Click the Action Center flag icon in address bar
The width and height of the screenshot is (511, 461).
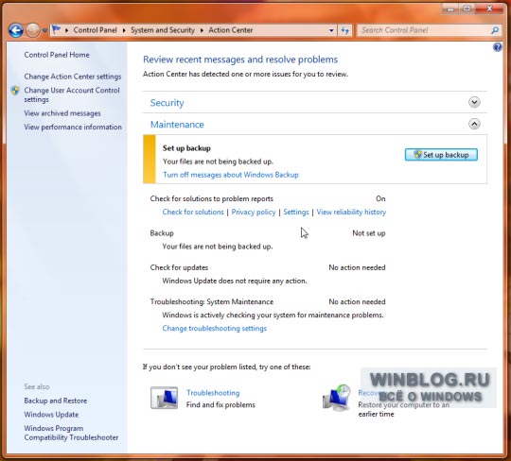pos(57,30)
